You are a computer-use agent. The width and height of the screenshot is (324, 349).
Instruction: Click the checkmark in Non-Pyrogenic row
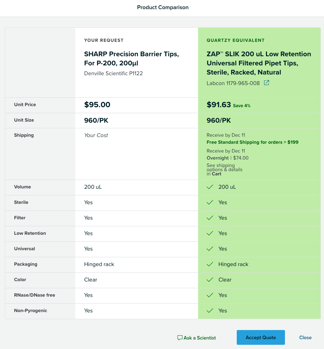pos(210,310)
